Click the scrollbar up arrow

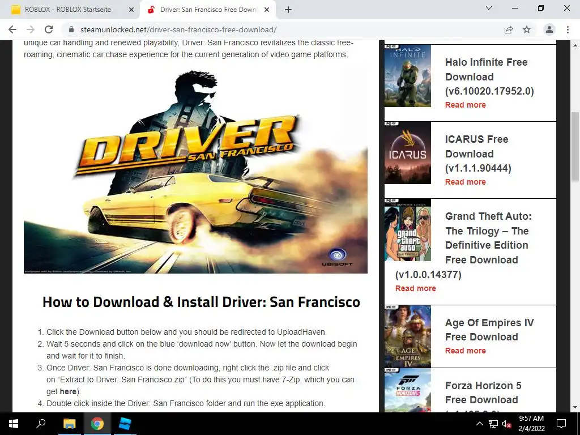575,45
